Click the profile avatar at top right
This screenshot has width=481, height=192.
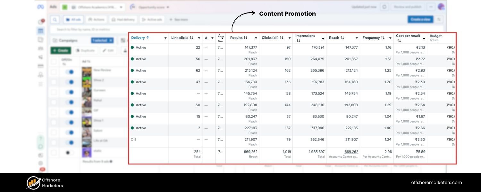[x=441, y=7]
